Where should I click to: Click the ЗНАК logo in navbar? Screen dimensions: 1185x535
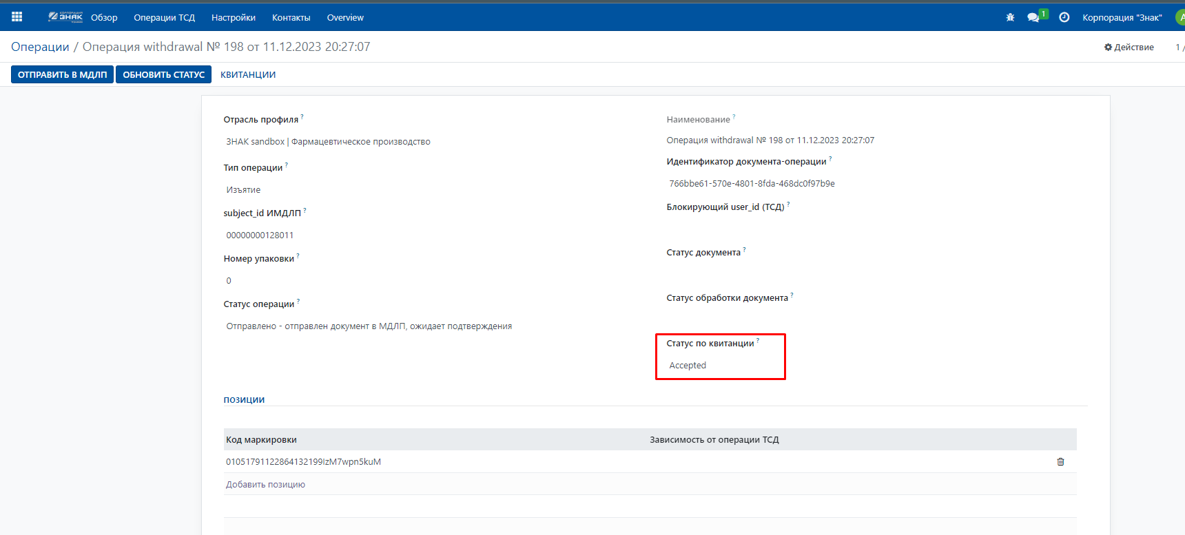click(x=65, y=17)
